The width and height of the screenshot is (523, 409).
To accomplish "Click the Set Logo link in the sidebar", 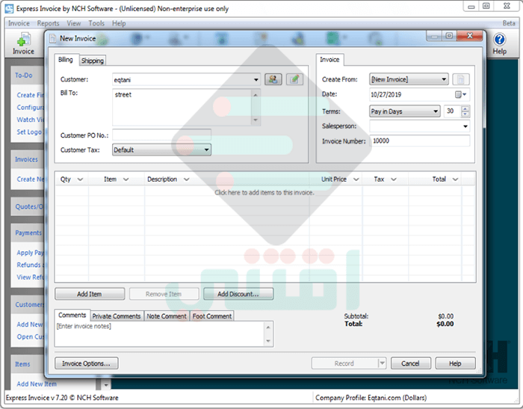I will point(29,132).
